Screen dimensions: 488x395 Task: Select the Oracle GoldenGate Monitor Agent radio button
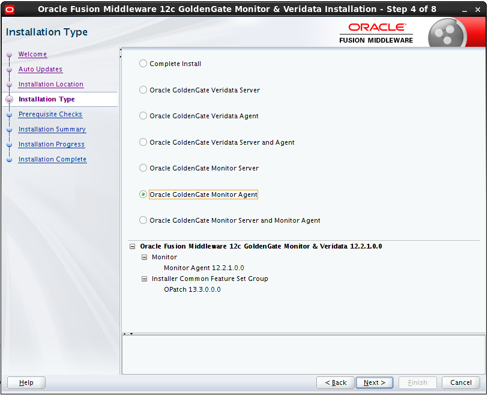coord(143,194)
